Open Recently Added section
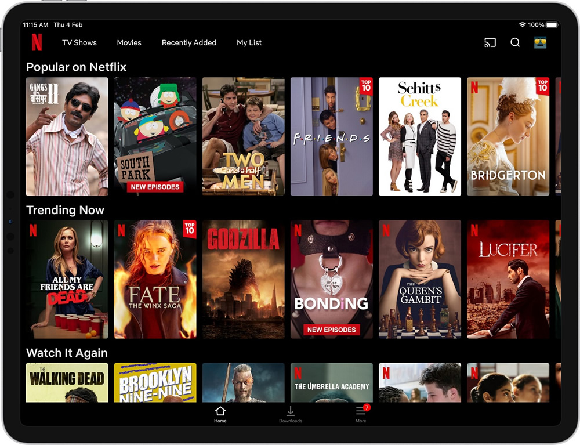This screenshot has height=445, width=580. pyautogui.click(x=189, y=42)
